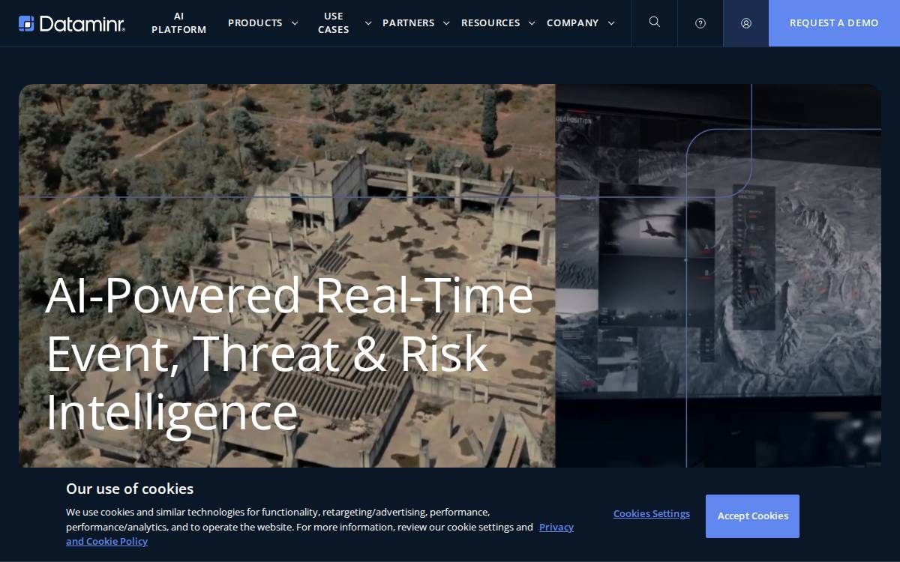900x562 pixels.
Task: Open the Resources menu
Action: point(490,22)
